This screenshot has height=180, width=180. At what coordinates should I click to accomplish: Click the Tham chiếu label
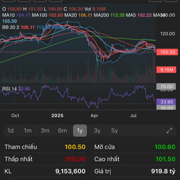click(x=21, y=147)
